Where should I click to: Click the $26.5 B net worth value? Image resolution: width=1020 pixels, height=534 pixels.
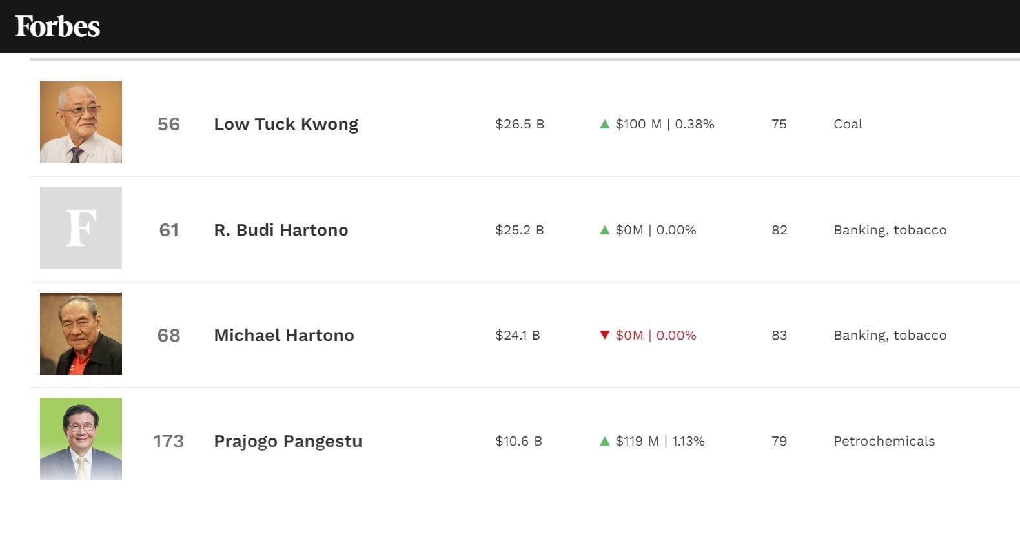[520, 124]
